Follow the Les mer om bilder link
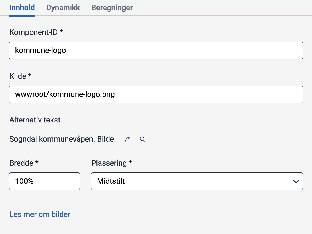Viewport: 312px width, 234px height. [x=40, y=214]
